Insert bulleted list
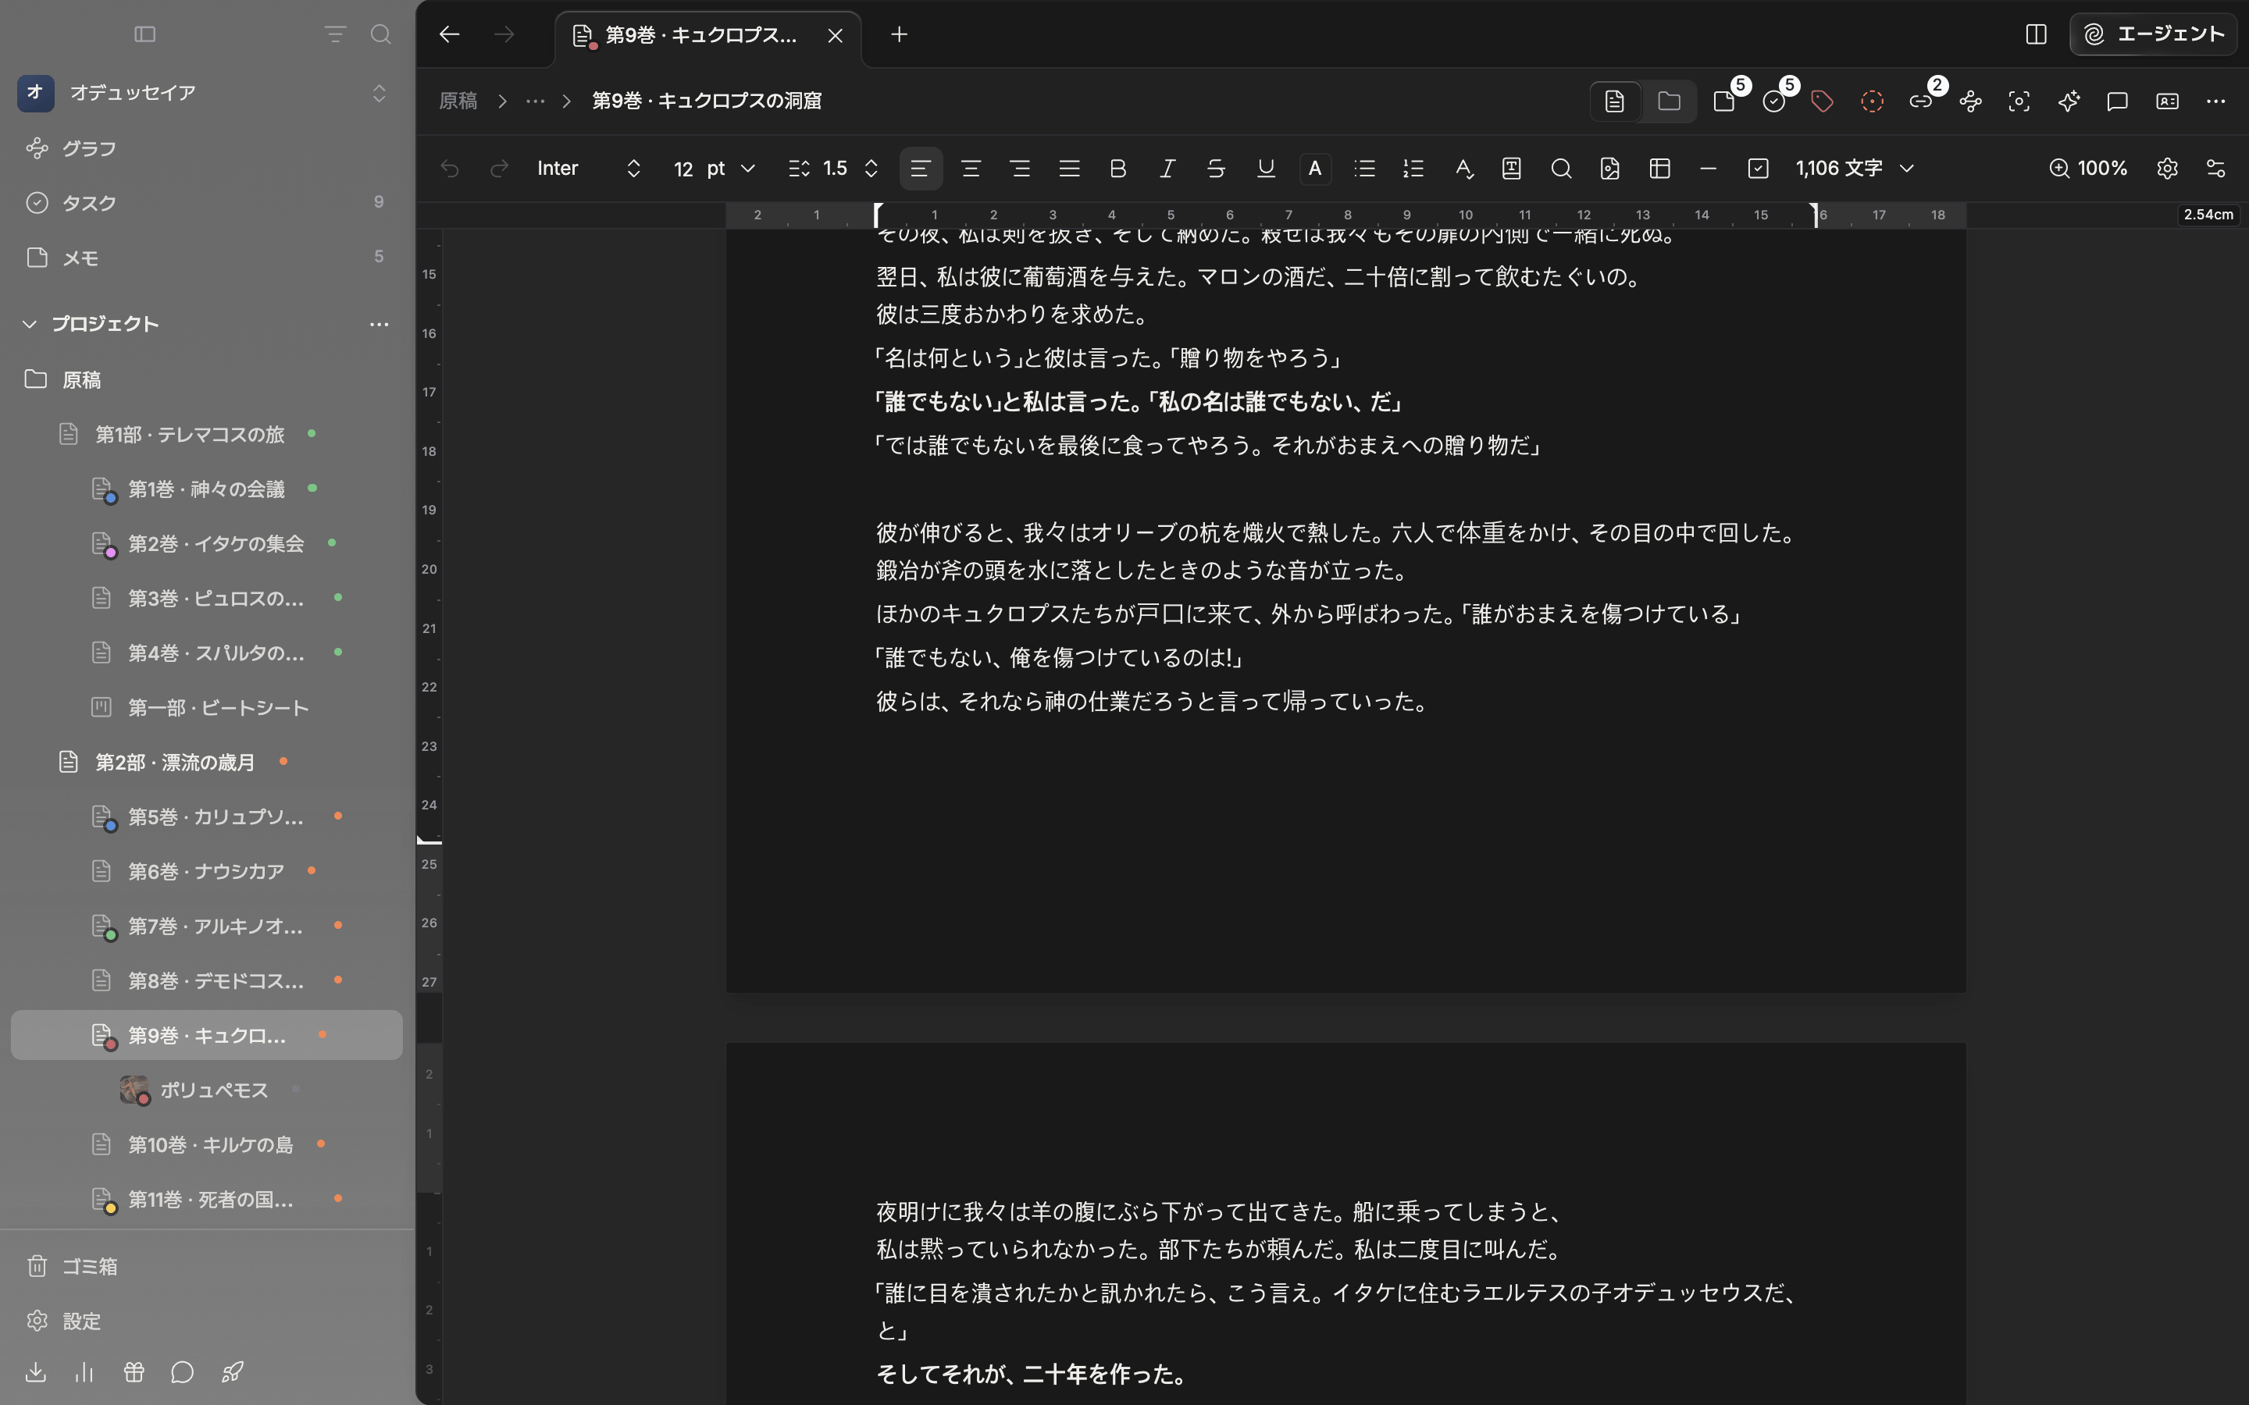 [x=1364, y=168]
